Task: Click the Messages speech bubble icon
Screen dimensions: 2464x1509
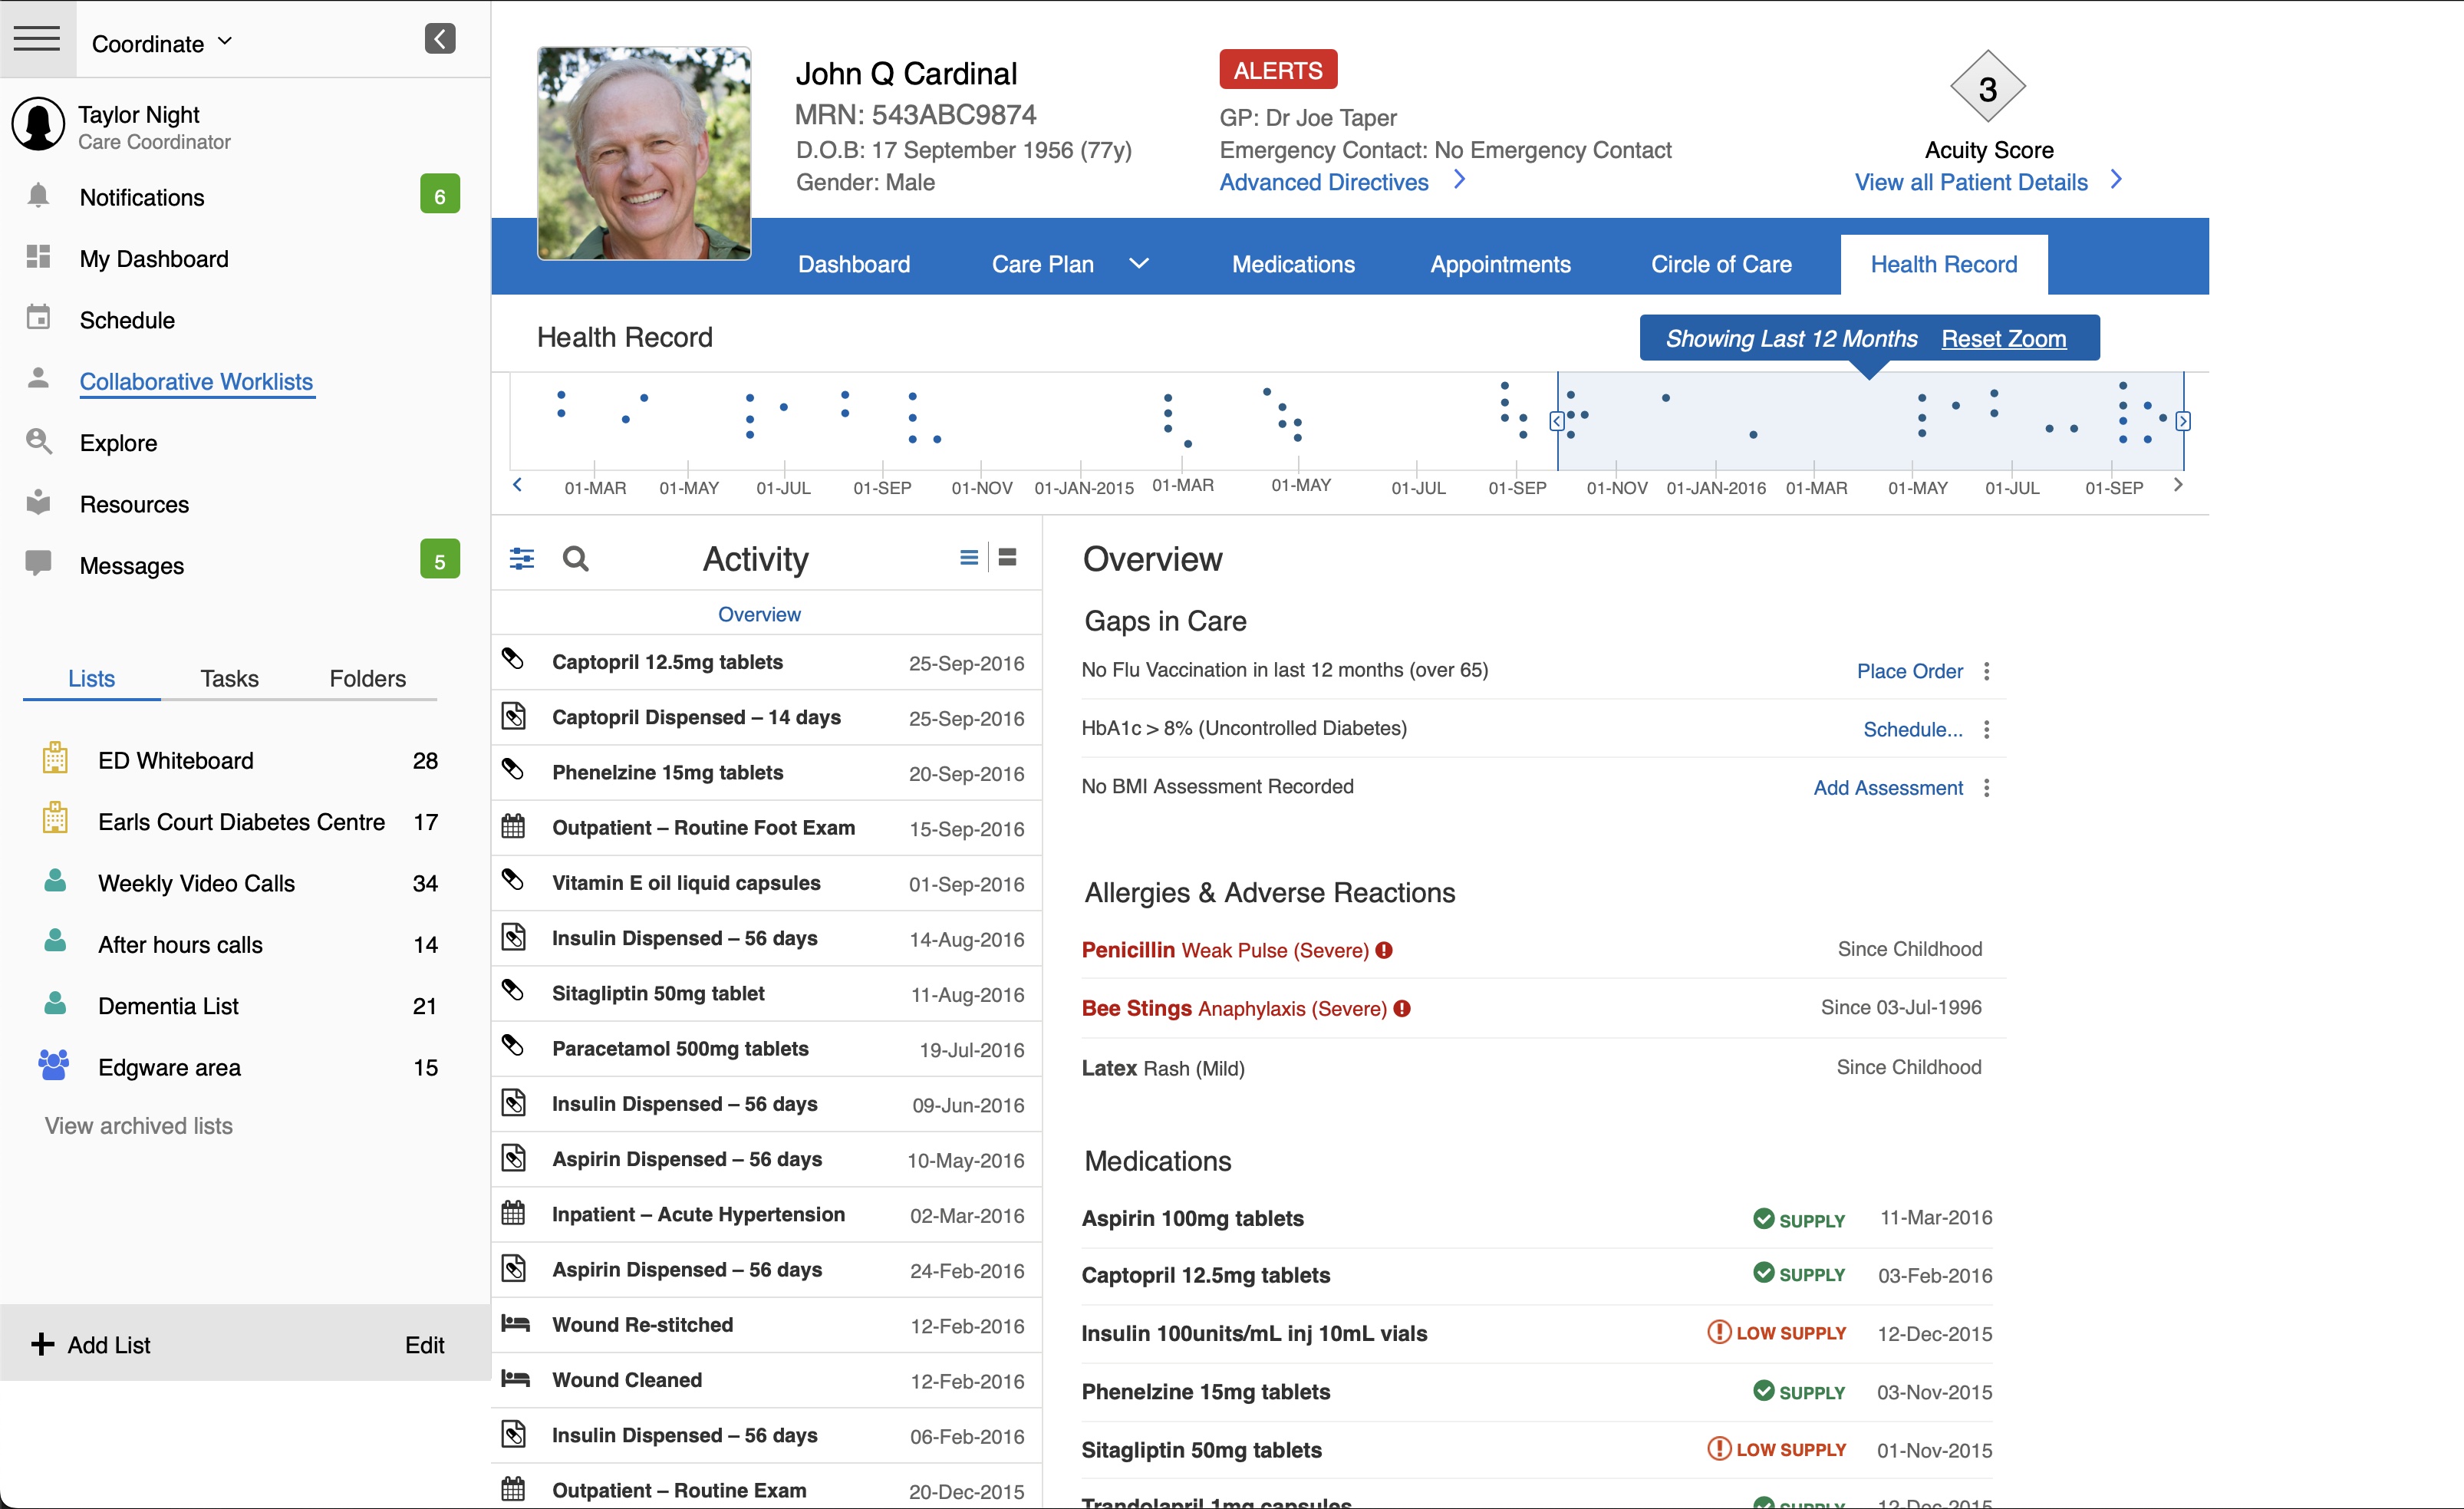Action: pyautogui.click(x=38, y=564)
